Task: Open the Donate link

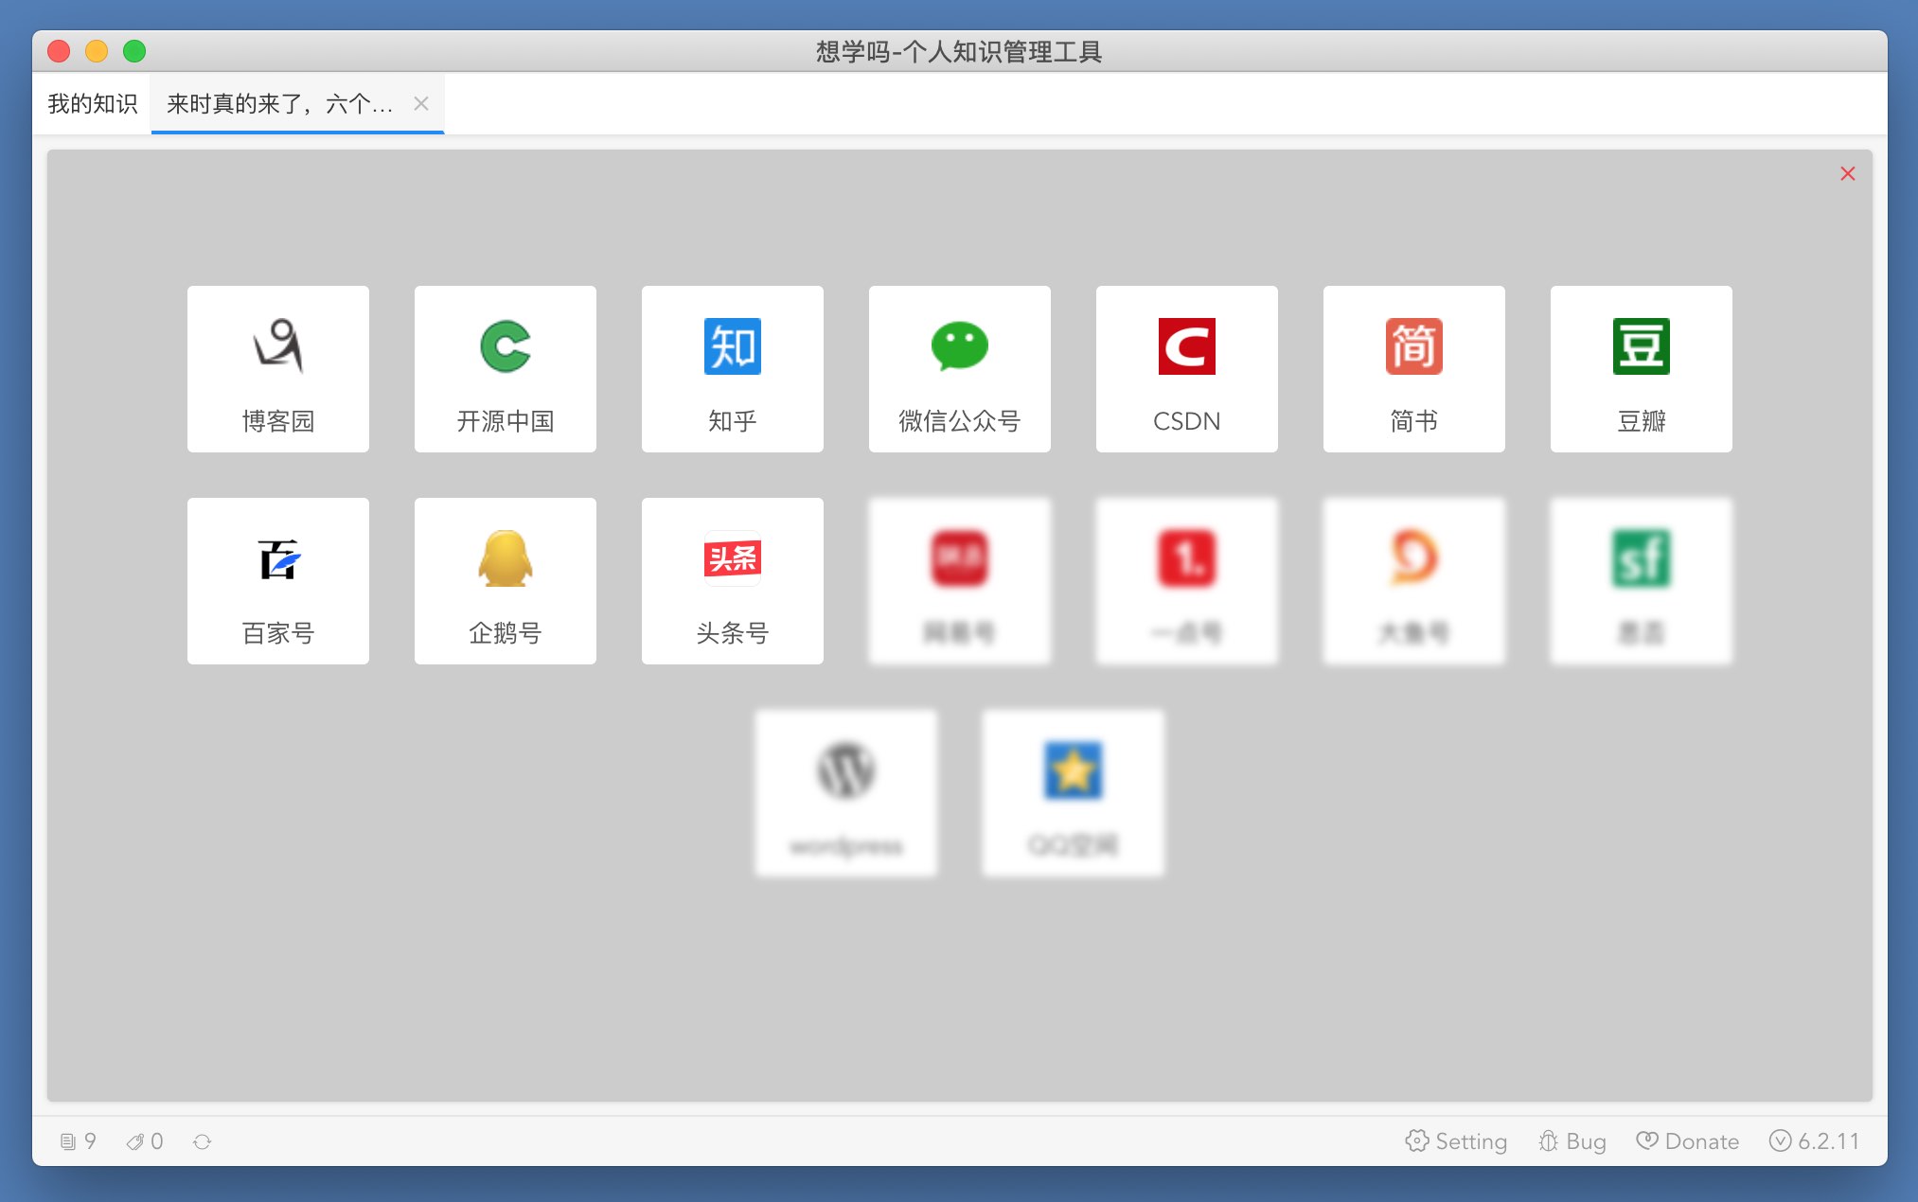Action: (x=1687, y=1140)
